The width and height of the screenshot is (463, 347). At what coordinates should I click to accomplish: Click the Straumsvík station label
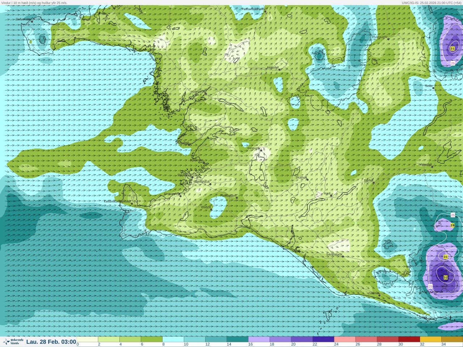pyautogui.click(x=171, y=194)
